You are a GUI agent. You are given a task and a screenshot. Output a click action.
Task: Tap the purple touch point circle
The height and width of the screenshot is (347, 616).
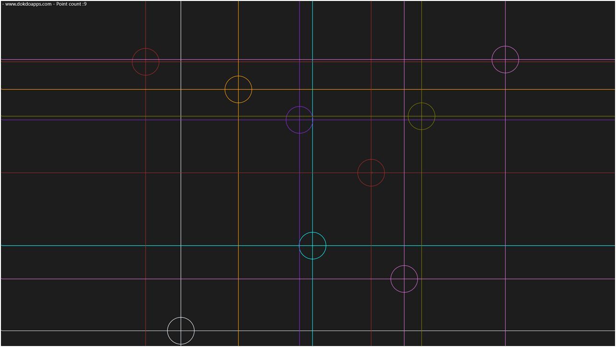point(299,120)
